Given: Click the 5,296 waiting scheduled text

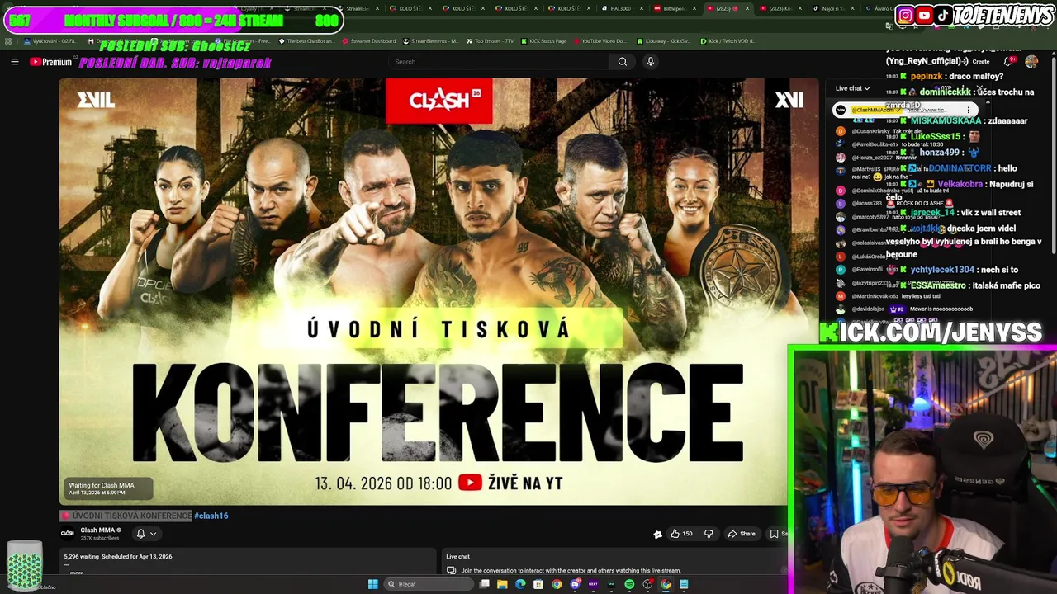Looking at the screenshot, I should click(x=118, y=557).
